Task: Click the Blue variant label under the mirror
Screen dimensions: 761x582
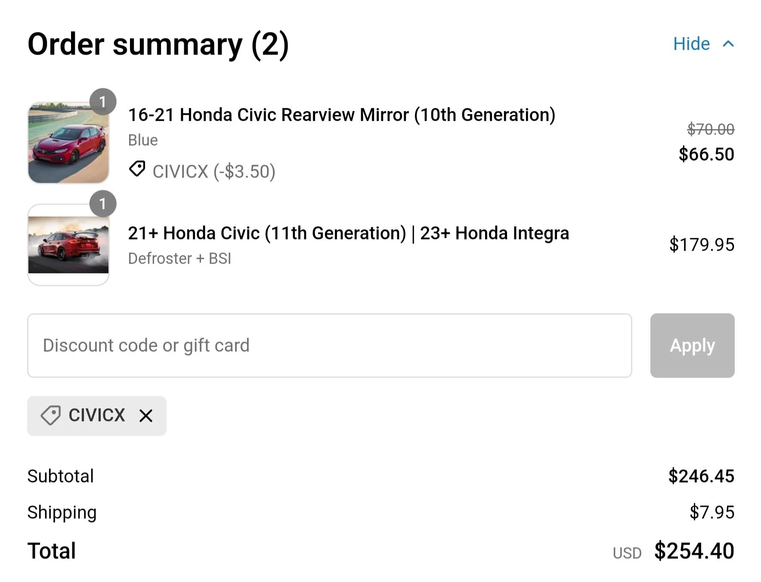Action: pos(142,139)
